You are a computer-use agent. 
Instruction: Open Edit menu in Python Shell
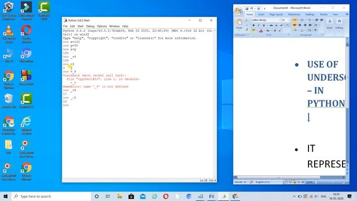tap(73, 26)
